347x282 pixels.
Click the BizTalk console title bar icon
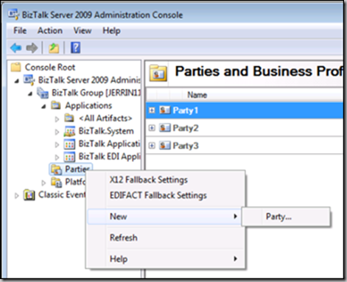13,15
